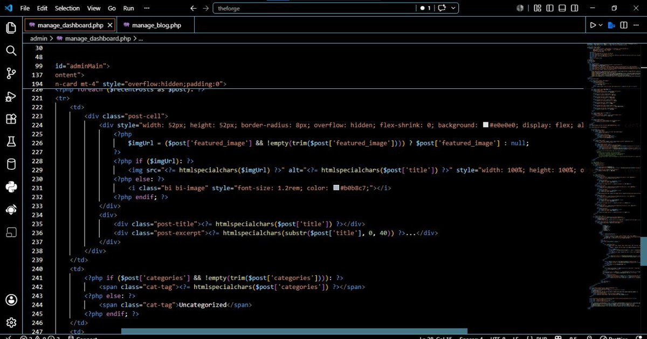Screen dimensions: 647x339
Task: Click the sticky line id="adminMain"
Action: 82,66
